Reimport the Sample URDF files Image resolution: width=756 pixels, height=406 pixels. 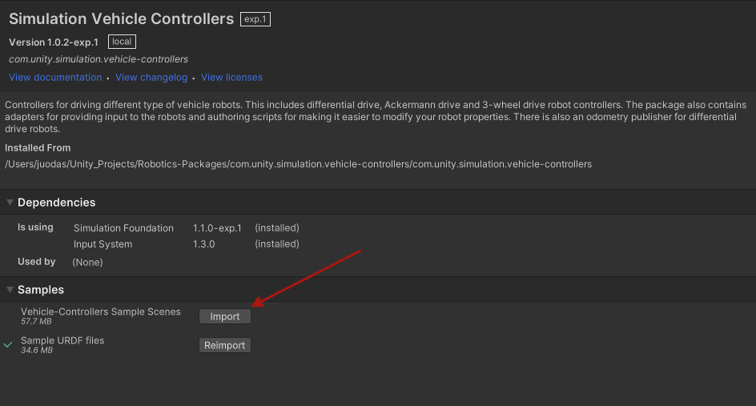coord(225,345)
